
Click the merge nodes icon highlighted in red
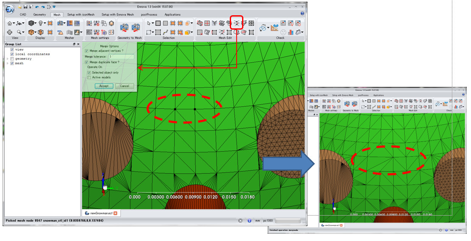236,23
